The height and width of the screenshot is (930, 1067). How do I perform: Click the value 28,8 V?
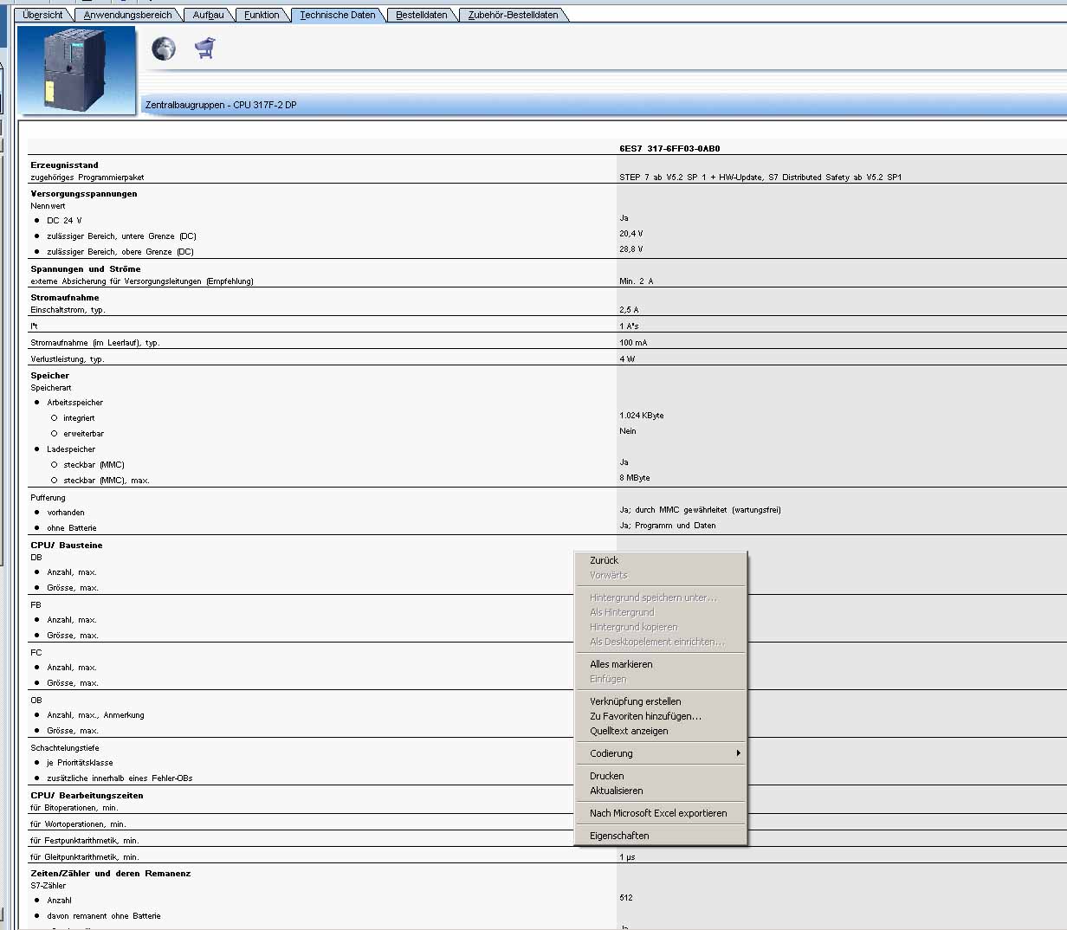coord(631,249)
